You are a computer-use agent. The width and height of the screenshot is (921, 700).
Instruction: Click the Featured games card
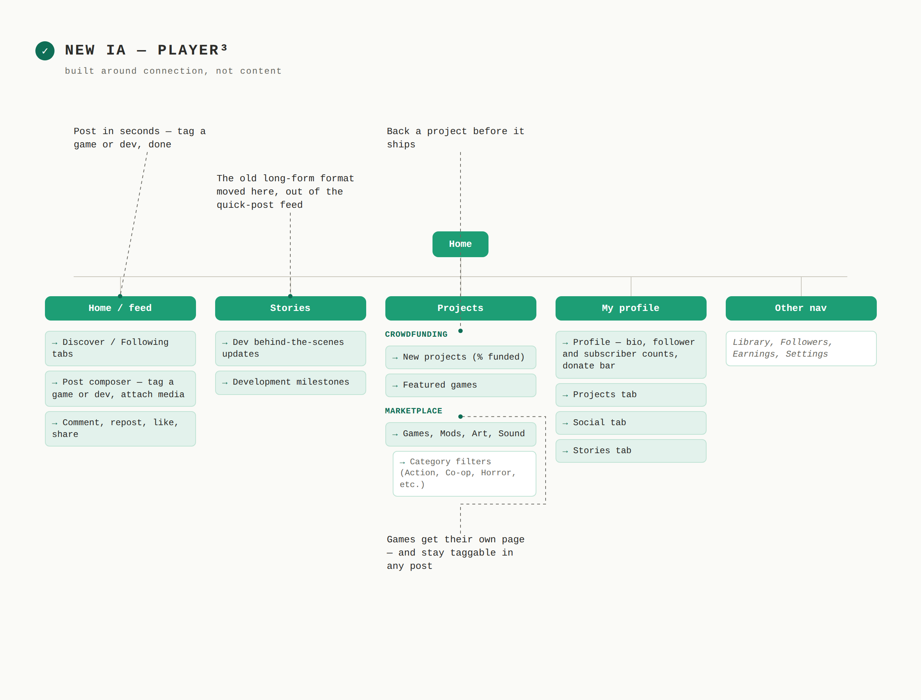(461, 385)
